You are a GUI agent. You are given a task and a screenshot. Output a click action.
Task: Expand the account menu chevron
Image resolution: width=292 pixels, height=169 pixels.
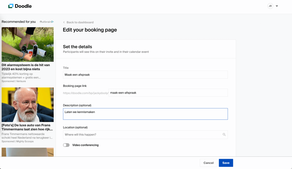pos(277,6)
